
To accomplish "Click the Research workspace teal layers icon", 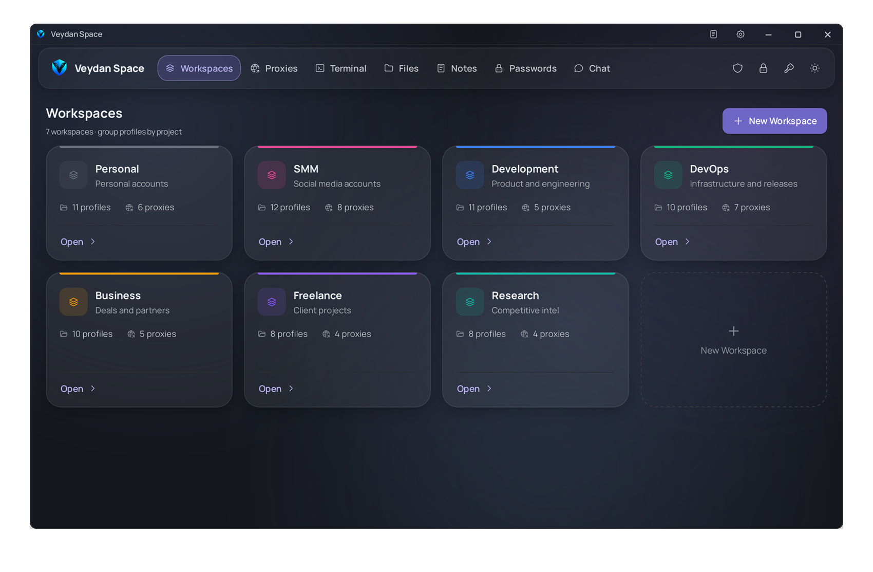I will point(470,302).
